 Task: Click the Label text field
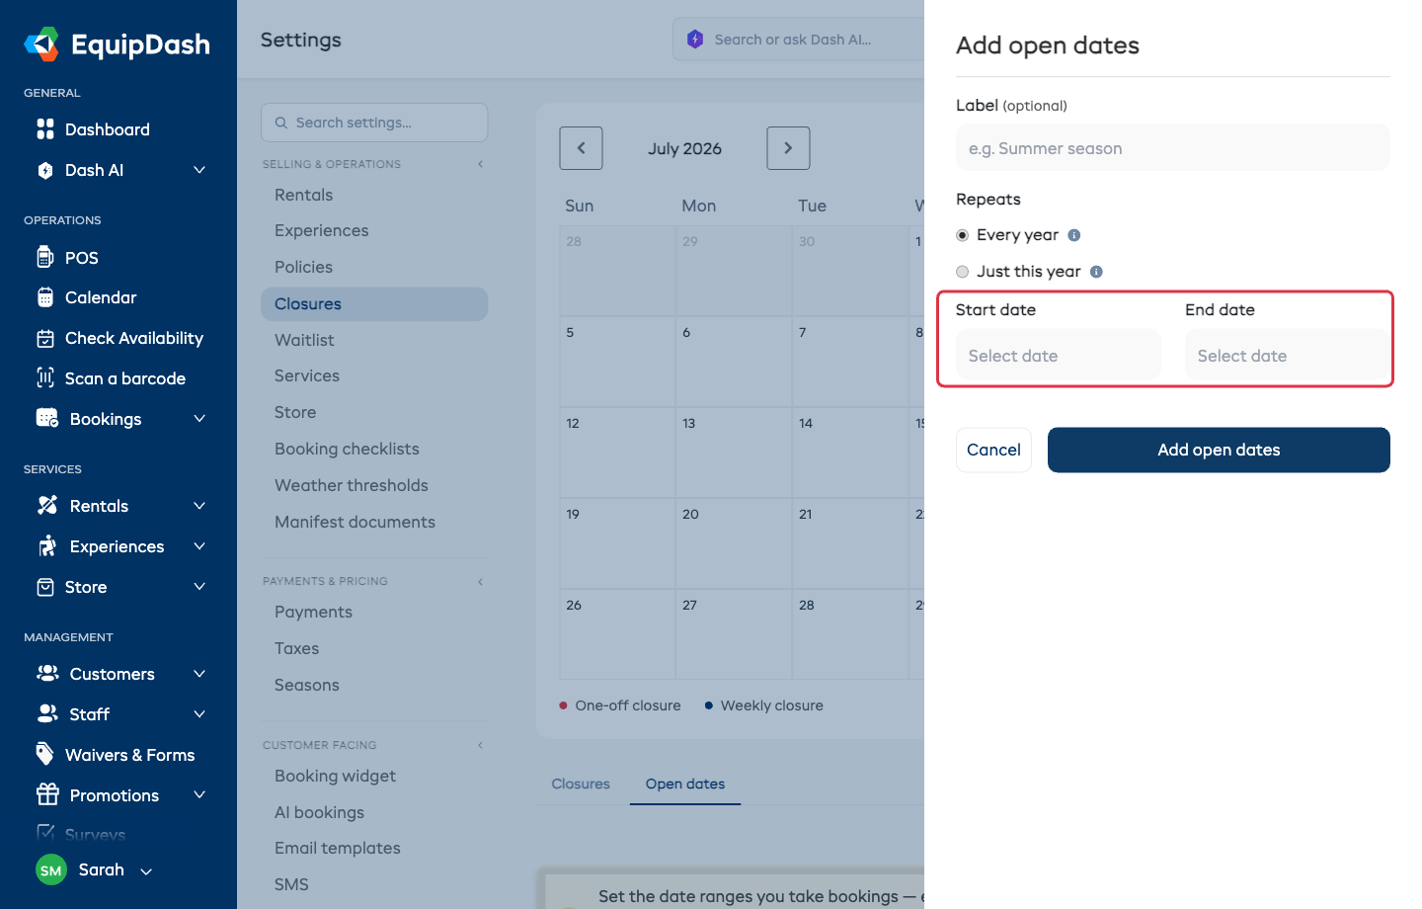coord(1173,148)
